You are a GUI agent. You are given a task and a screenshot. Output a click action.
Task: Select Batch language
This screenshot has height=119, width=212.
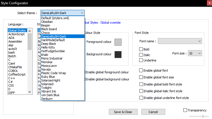[18, 56]
